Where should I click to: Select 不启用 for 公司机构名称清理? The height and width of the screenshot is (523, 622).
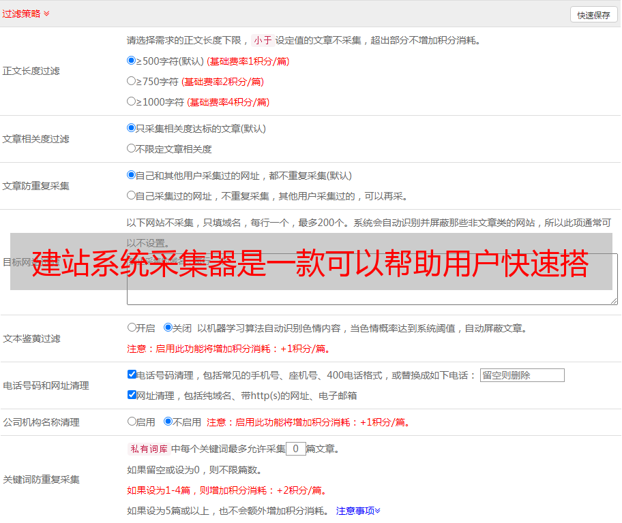[x=168, y=422]
